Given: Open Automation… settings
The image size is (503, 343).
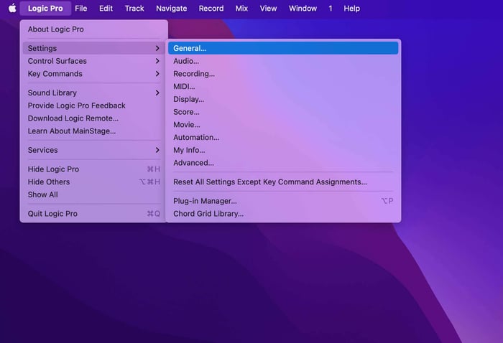Looking at the screenshot, I should [283, 137].
